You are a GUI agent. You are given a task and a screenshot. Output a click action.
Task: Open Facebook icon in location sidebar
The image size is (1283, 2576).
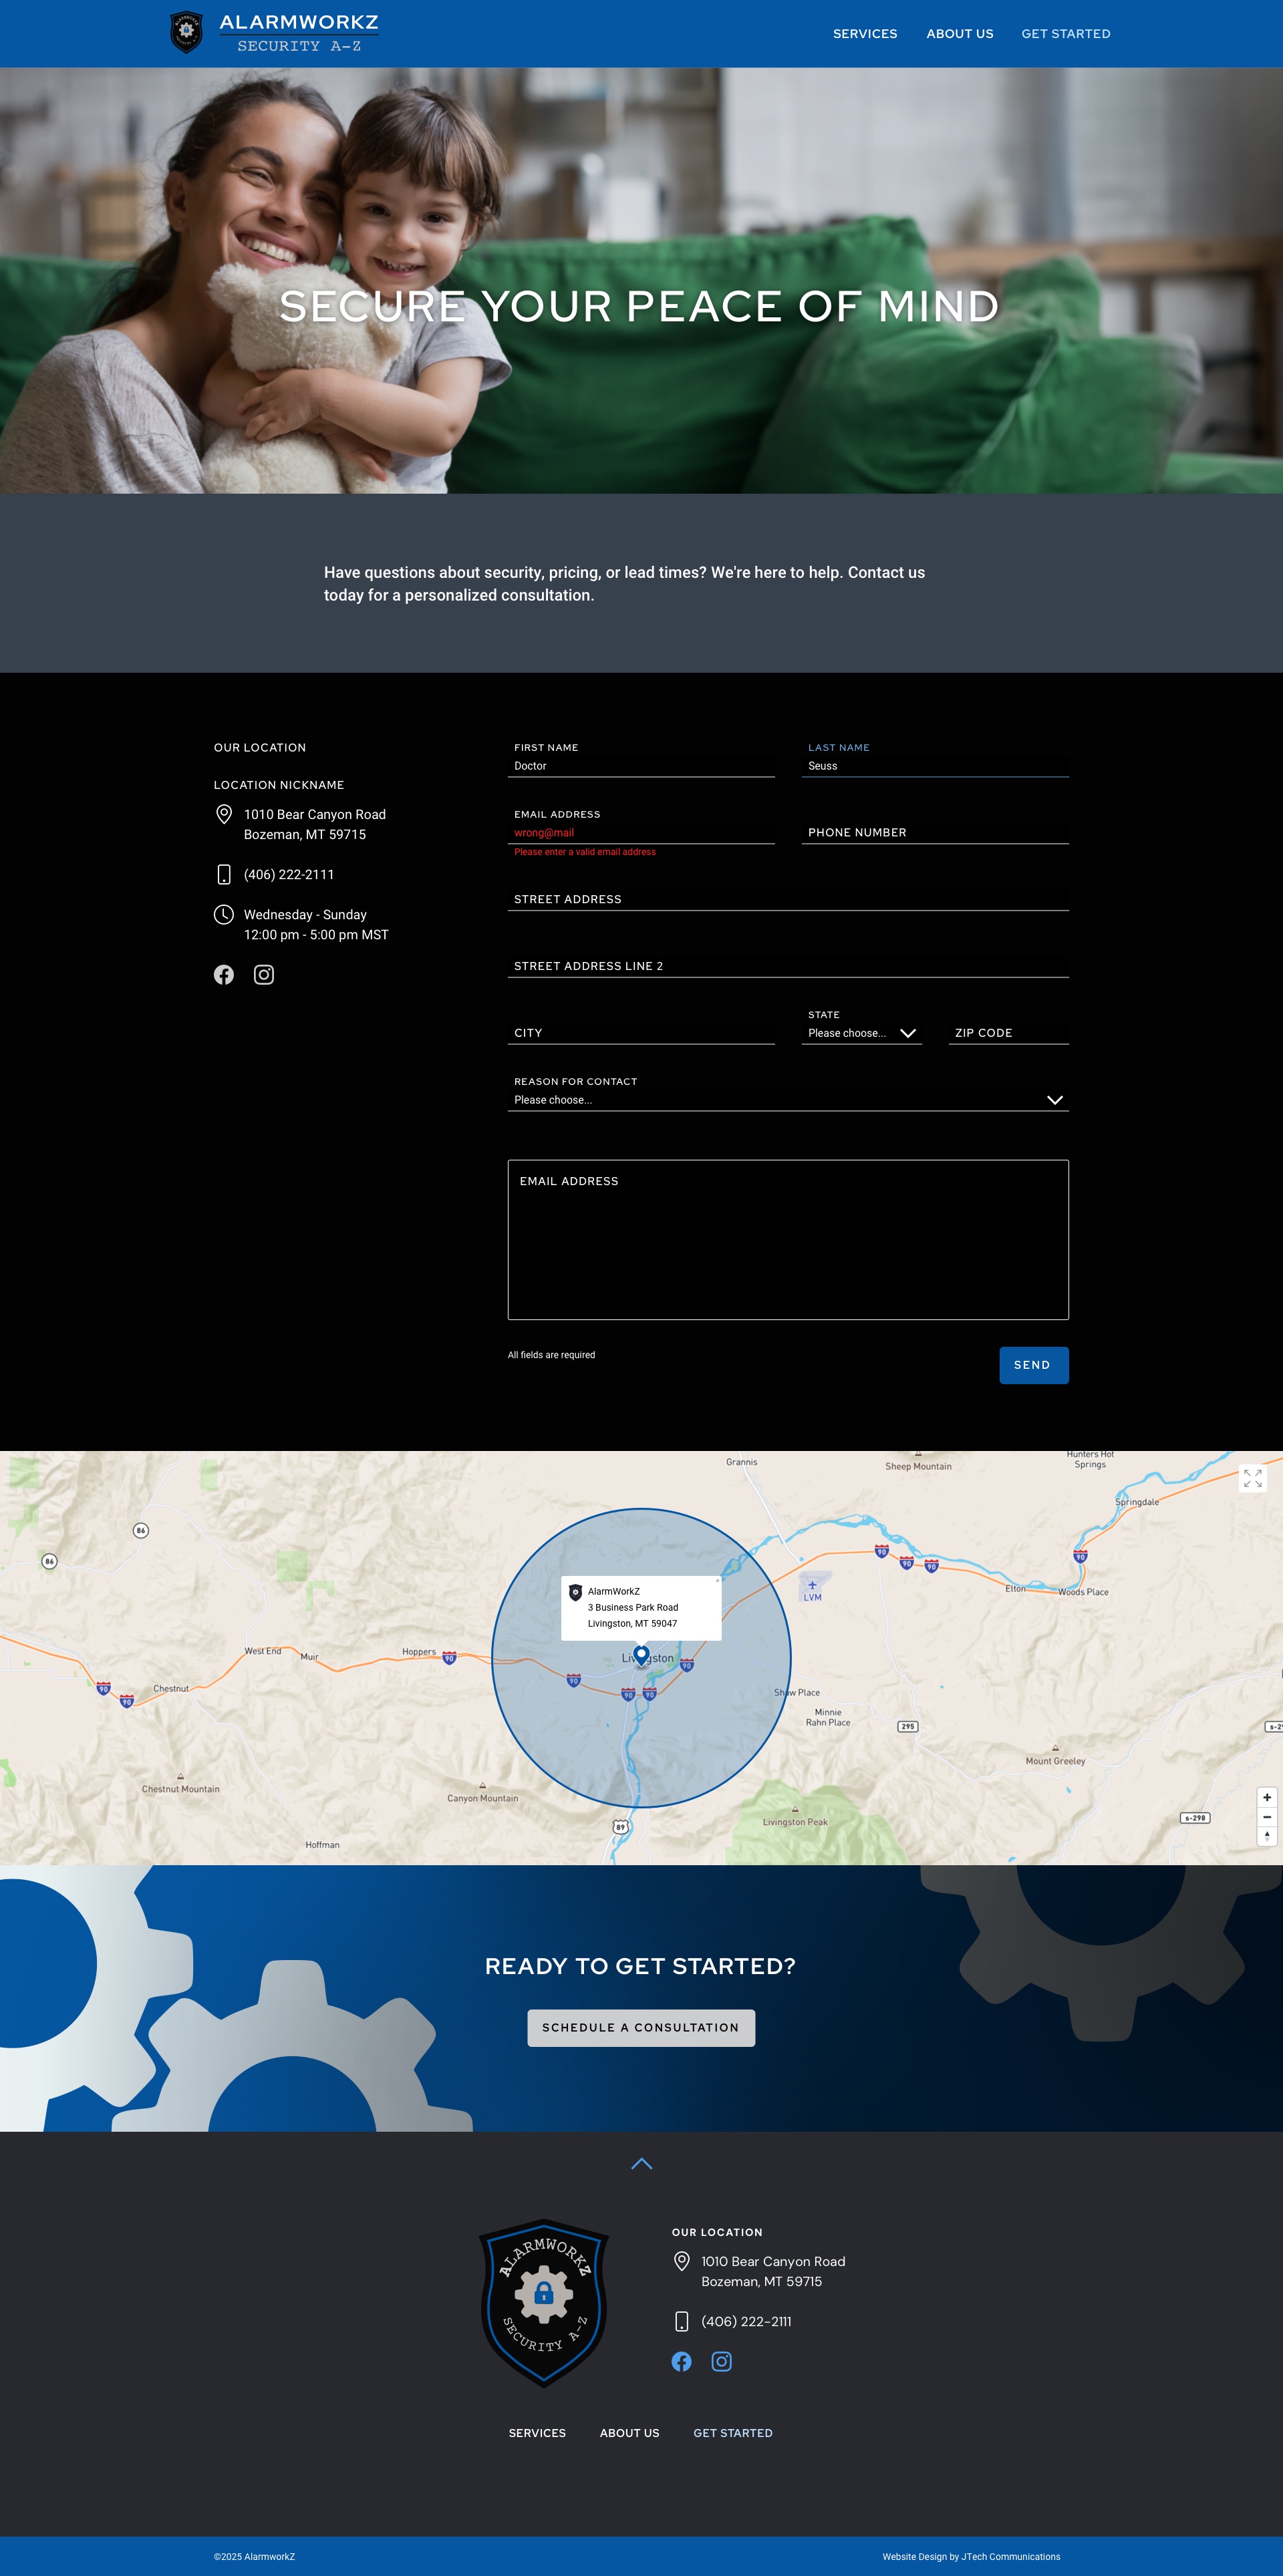point(224,975)
